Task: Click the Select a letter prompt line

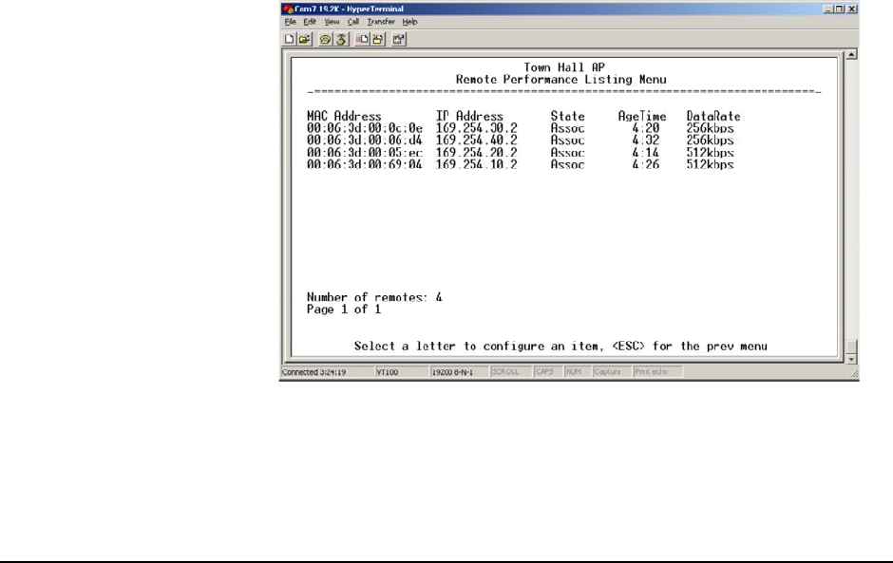Action: (560, 347)
